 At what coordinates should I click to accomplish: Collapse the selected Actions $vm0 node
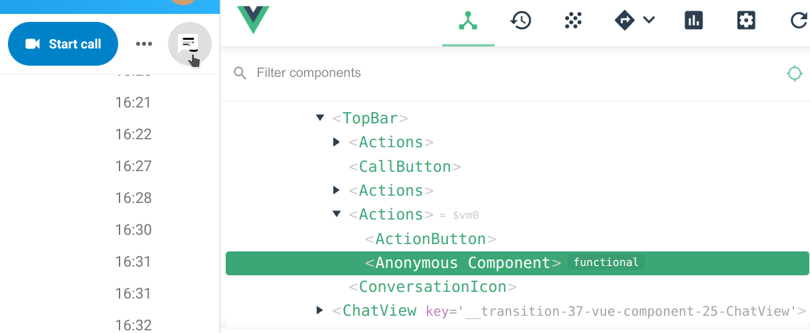click(337, 214)
